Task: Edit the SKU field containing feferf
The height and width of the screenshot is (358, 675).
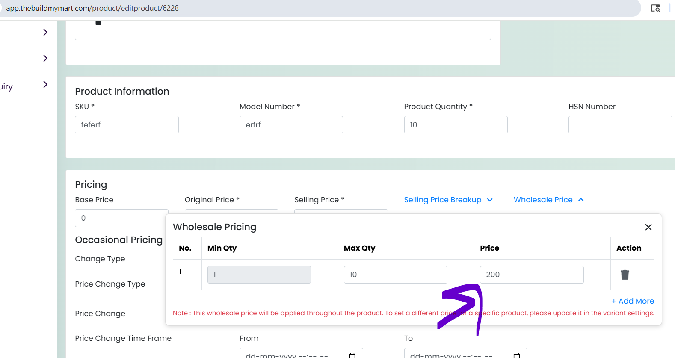Action: tap(127, 124)
